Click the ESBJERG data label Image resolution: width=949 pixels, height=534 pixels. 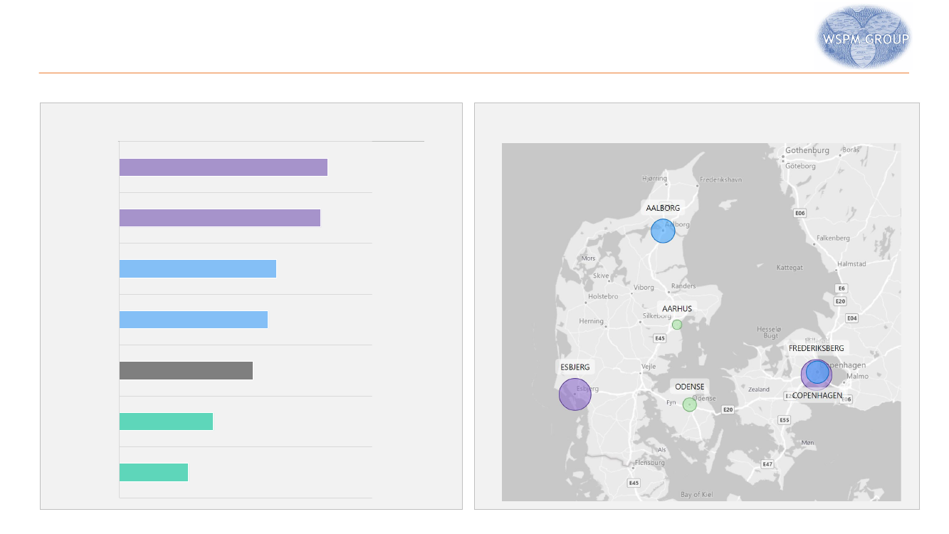(575, 367)
